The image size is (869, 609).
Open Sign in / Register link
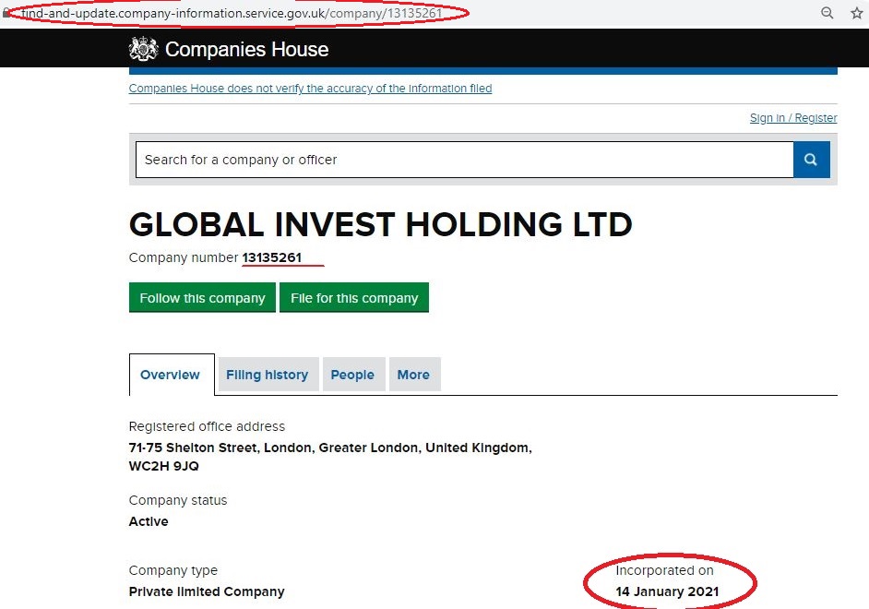[793, 118]
